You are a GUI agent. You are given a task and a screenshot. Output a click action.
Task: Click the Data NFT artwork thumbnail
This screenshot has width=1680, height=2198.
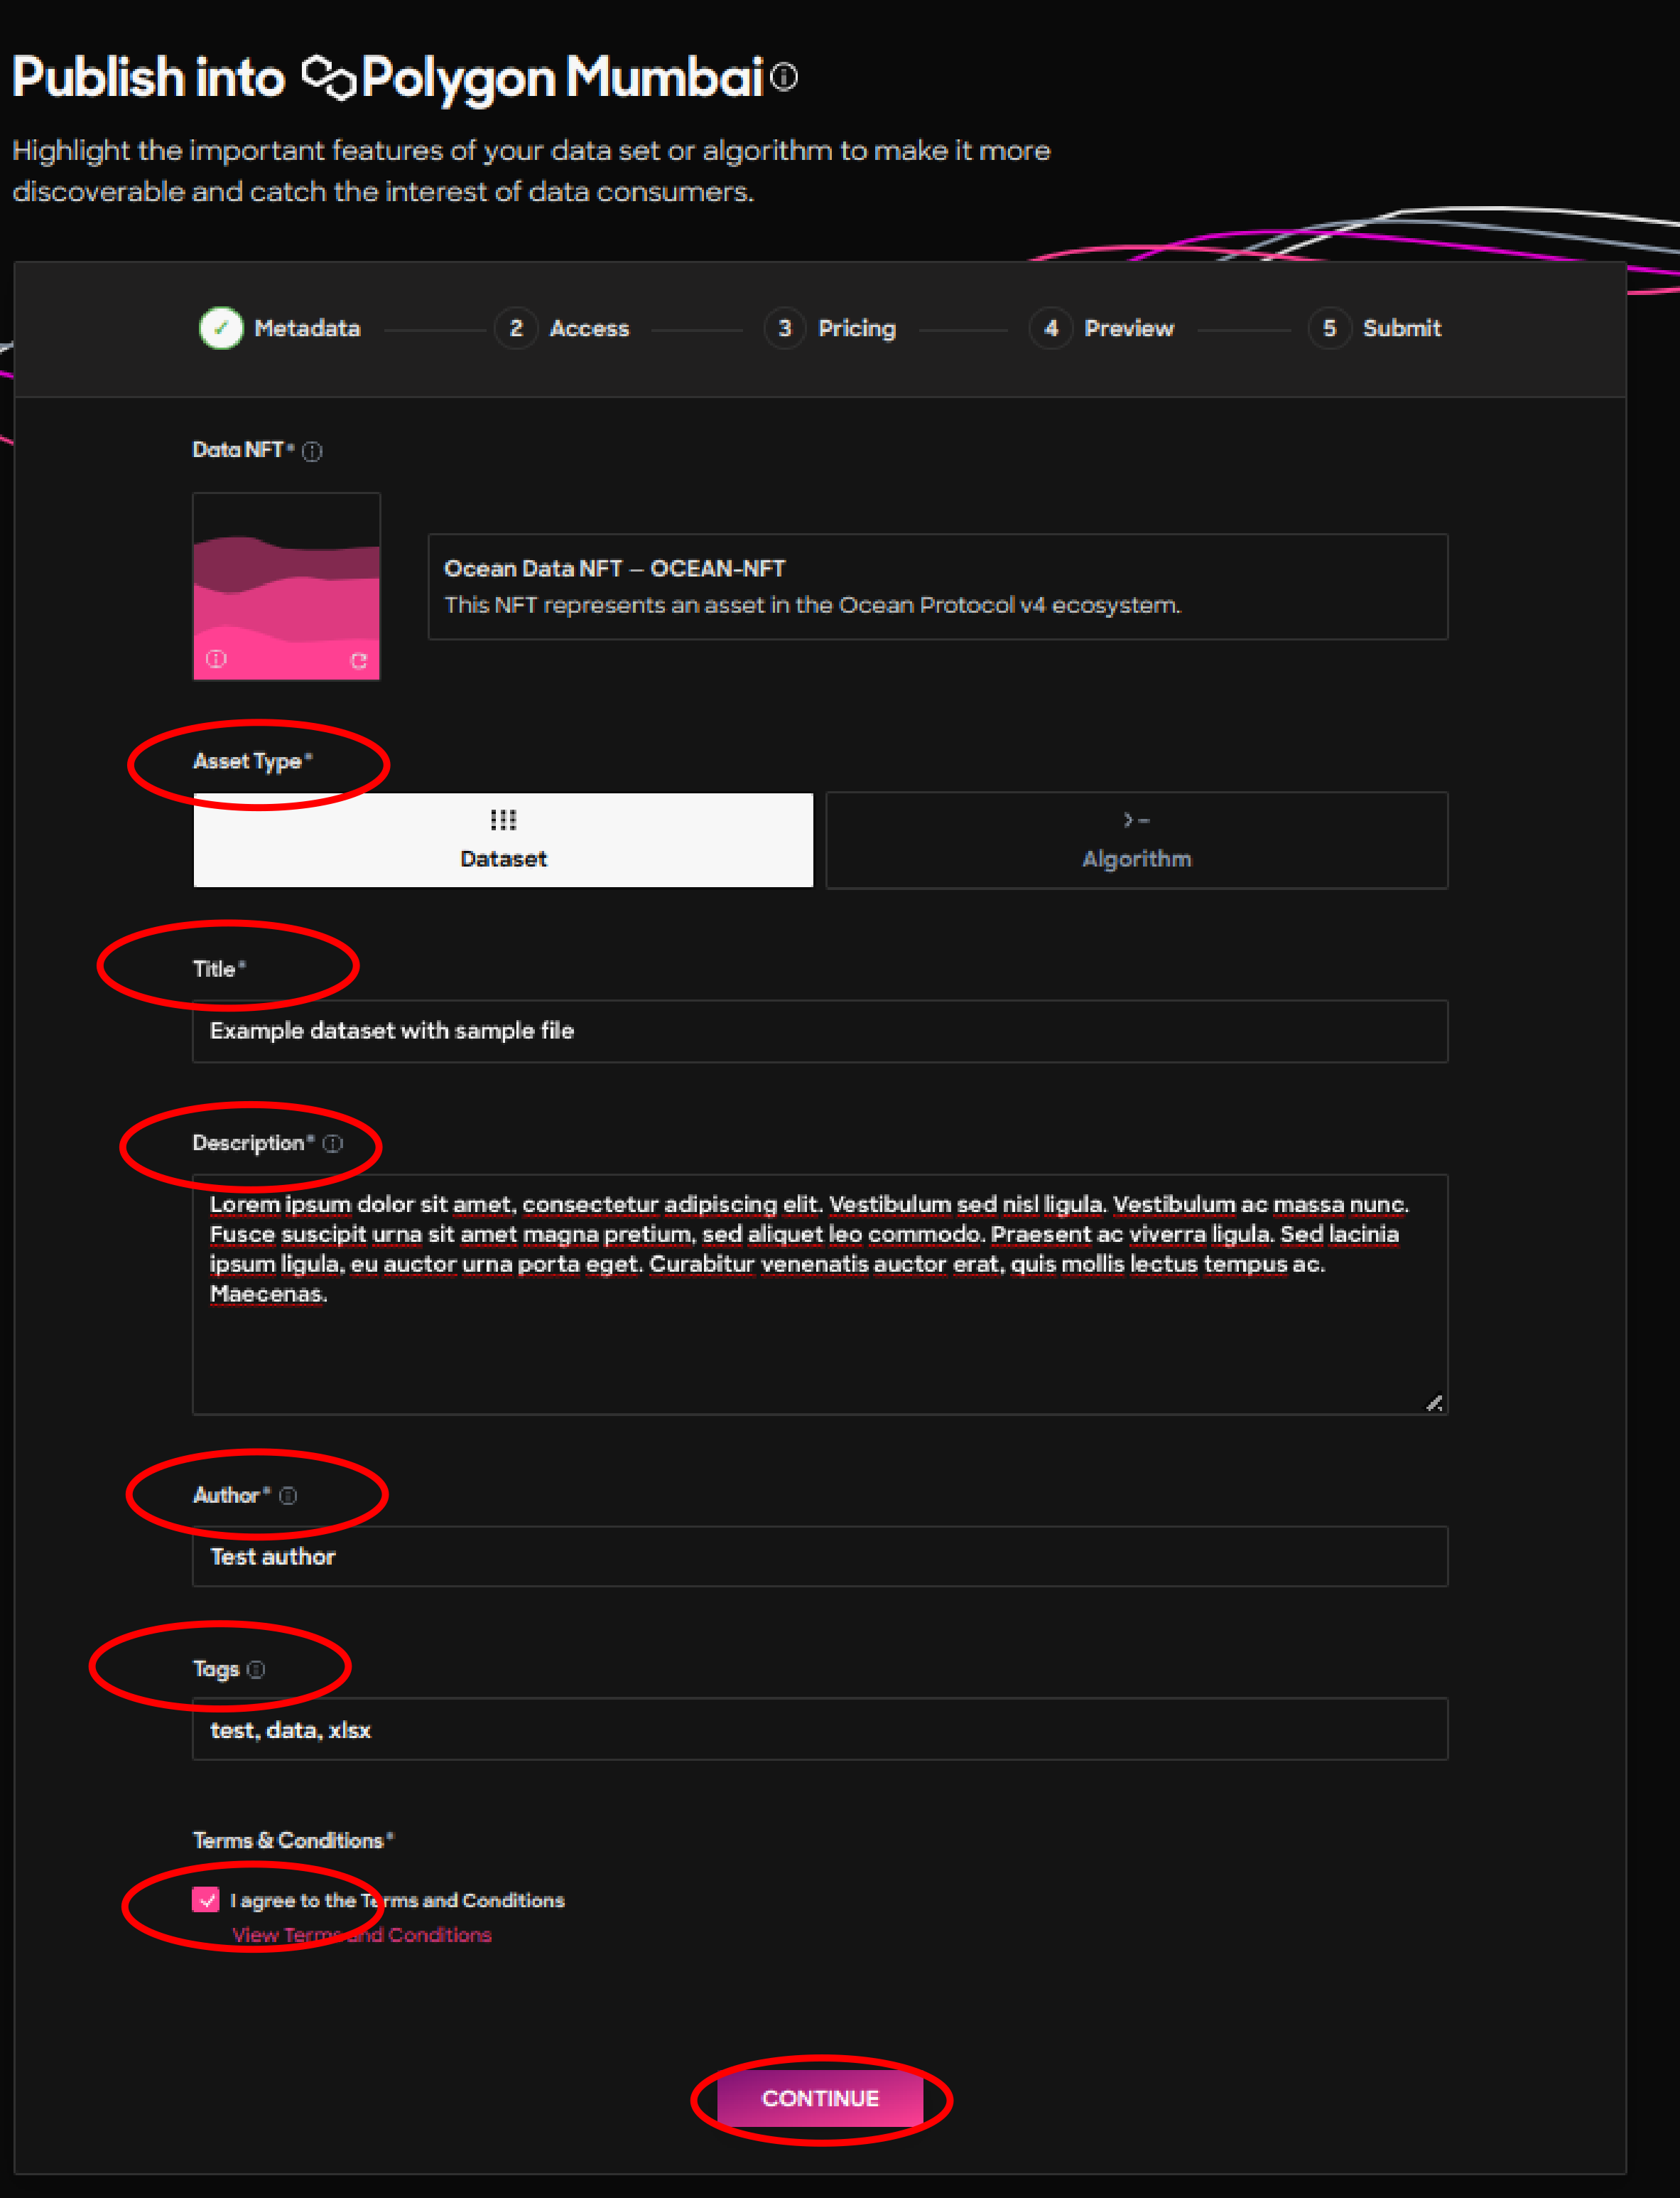point(286,586)
